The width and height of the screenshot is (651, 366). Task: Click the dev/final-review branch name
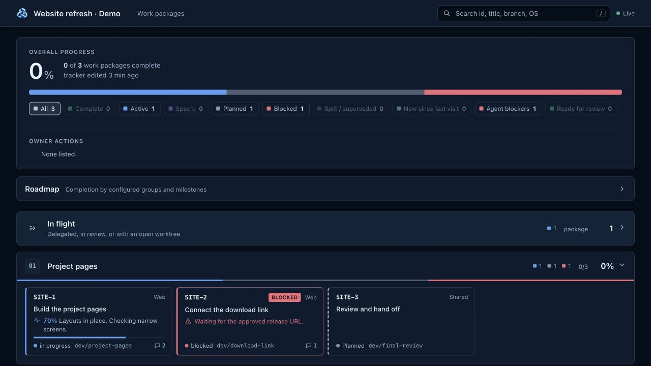click(x=396, y=346)
